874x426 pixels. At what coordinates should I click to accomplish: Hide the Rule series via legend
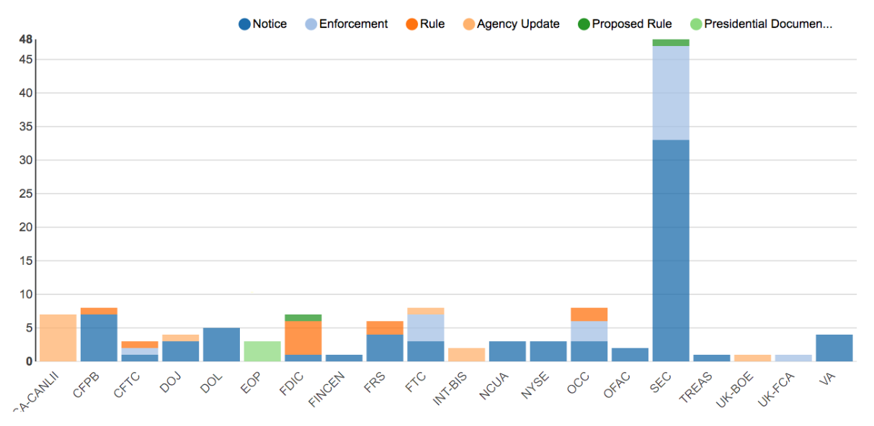(x=412, y=24)
